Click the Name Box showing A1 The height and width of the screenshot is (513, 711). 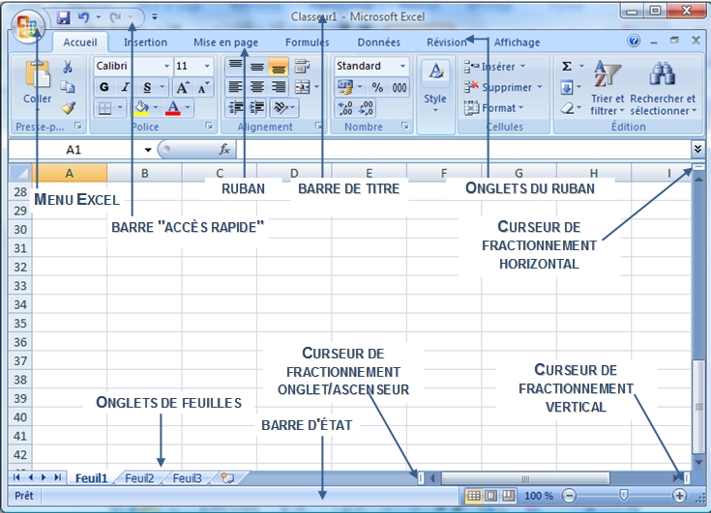(74, 150)
